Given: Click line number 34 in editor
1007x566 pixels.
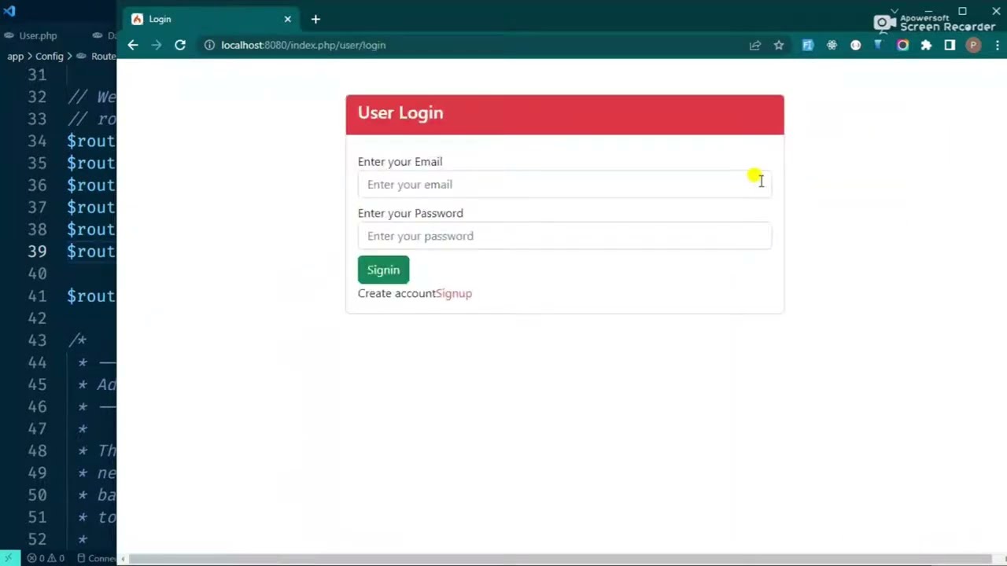Looking at the screenshot, I should [x=37, y=141].
